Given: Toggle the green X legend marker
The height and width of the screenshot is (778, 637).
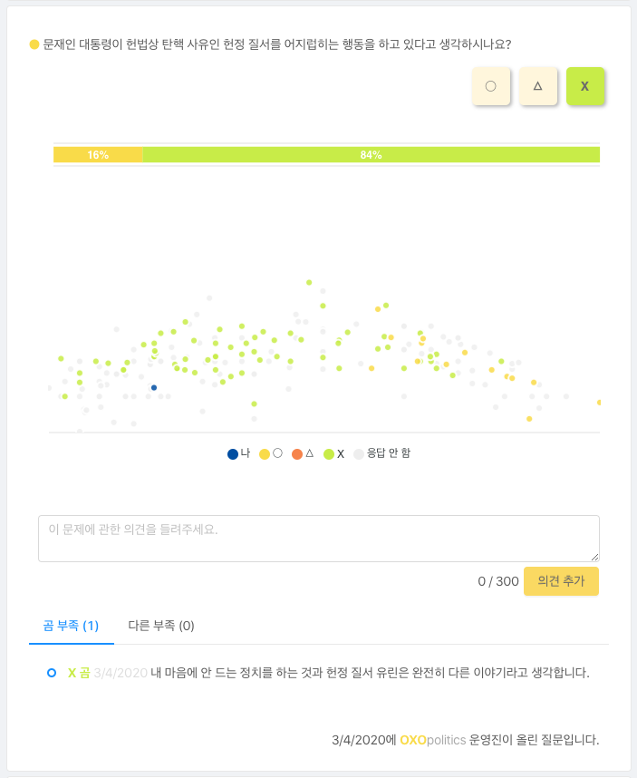Looking at the screenshot, I should [329, 454].
